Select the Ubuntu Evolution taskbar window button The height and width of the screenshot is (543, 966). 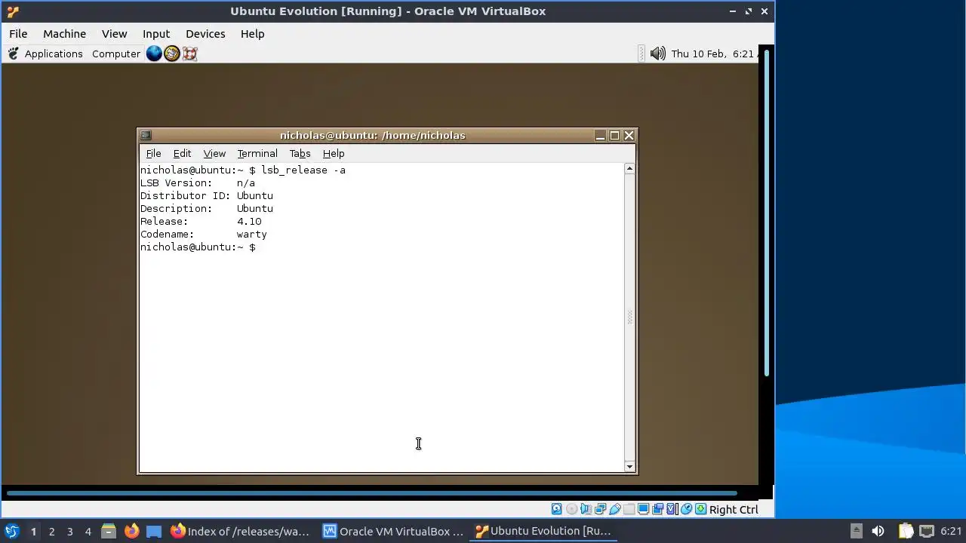[x=543, y=531]
